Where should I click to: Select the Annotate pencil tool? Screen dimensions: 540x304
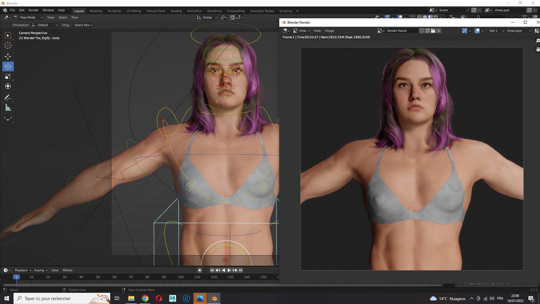[x=8, y=98]
